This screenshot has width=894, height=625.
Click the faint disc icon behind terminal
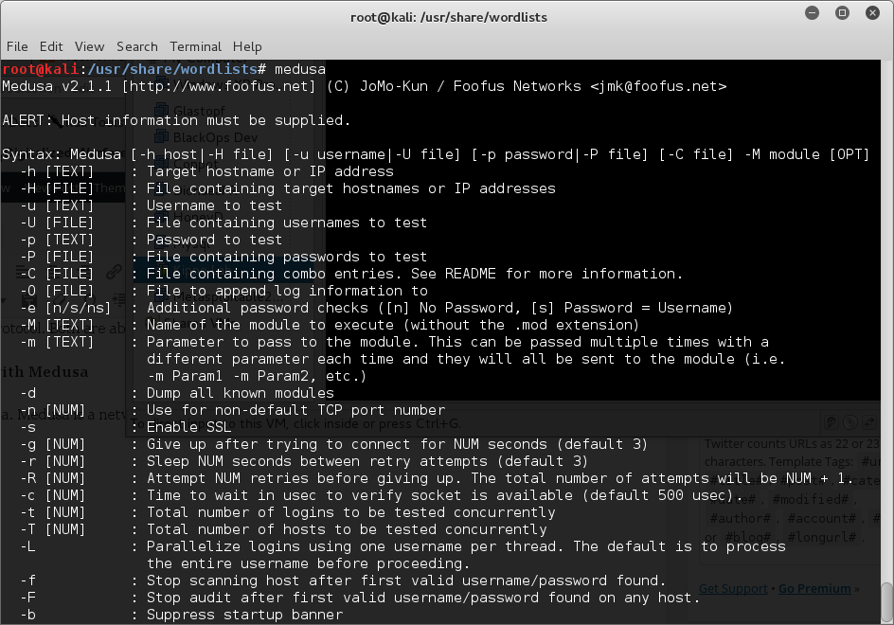[850, 422]
